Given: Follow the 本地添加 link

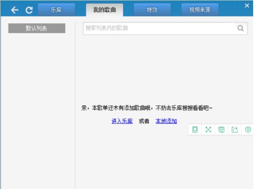Looking at the screenshot, I should coord(166,121).
